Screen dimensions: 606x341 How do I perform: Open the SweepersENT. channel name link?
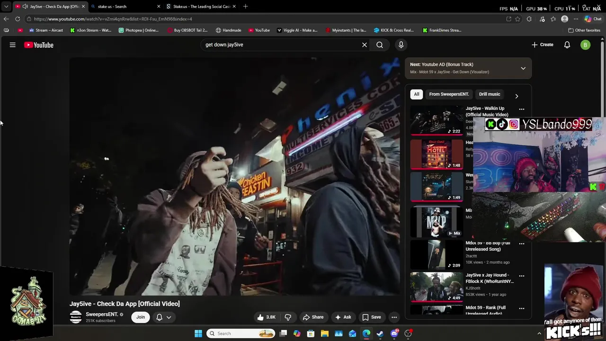102,314
